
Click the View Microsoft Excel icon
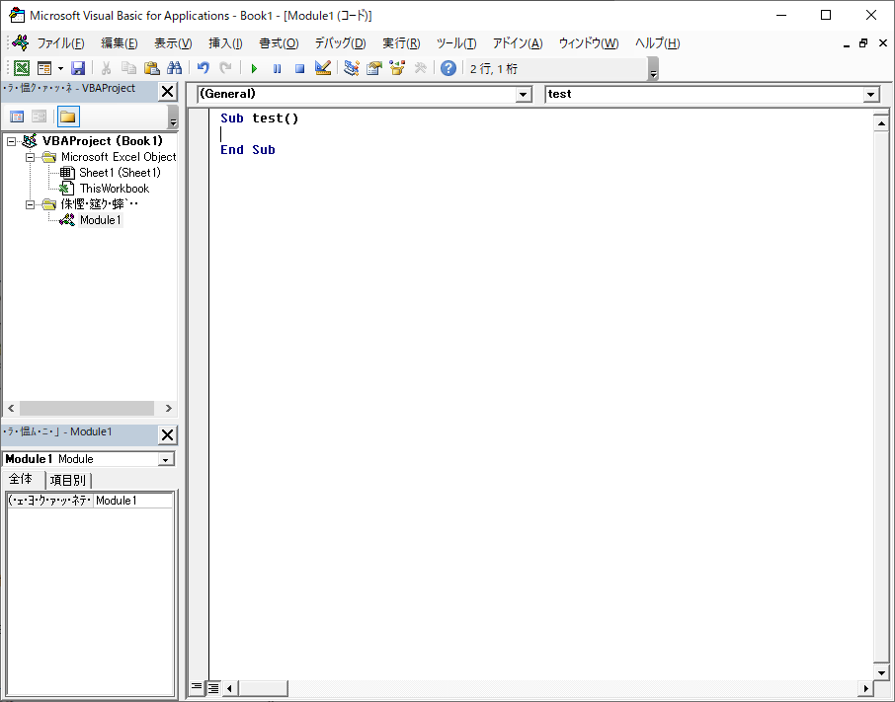click(x=21, y=67)
